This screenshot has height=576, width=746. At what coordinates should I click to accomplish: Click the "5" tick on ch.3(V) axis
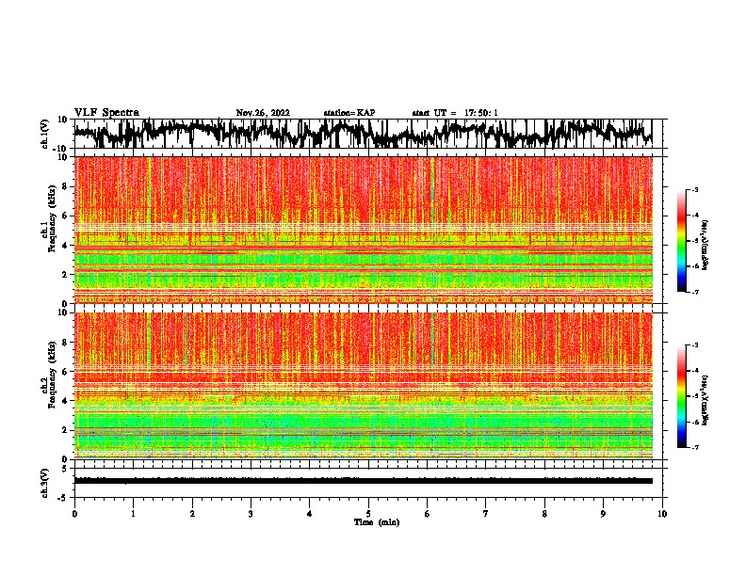click(66, 469)
